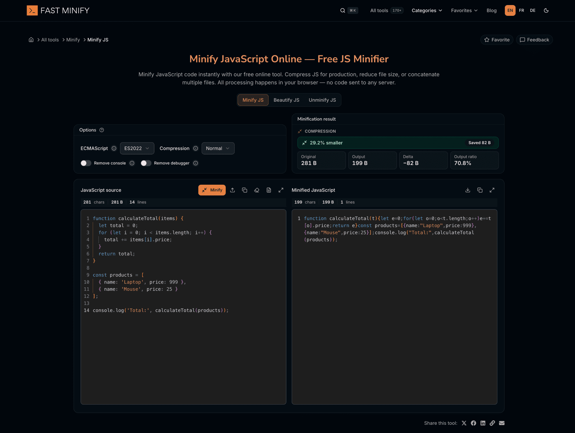Click the 170+ tools count badge

pos(397,10)
